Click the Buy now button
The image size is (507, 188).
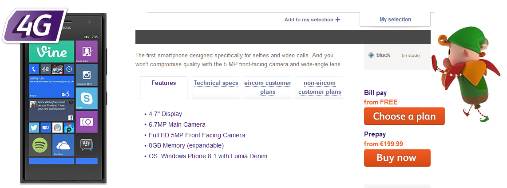(397, 158)
